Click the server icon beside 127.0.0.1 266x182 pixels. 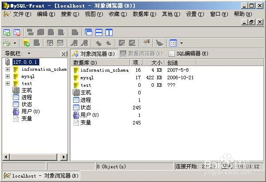(x=8, y=62)
